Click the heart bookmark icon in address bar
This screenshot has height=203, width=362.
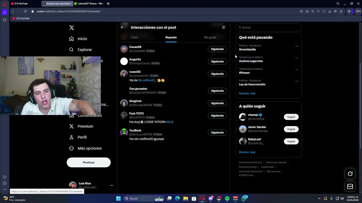point(324,11)
